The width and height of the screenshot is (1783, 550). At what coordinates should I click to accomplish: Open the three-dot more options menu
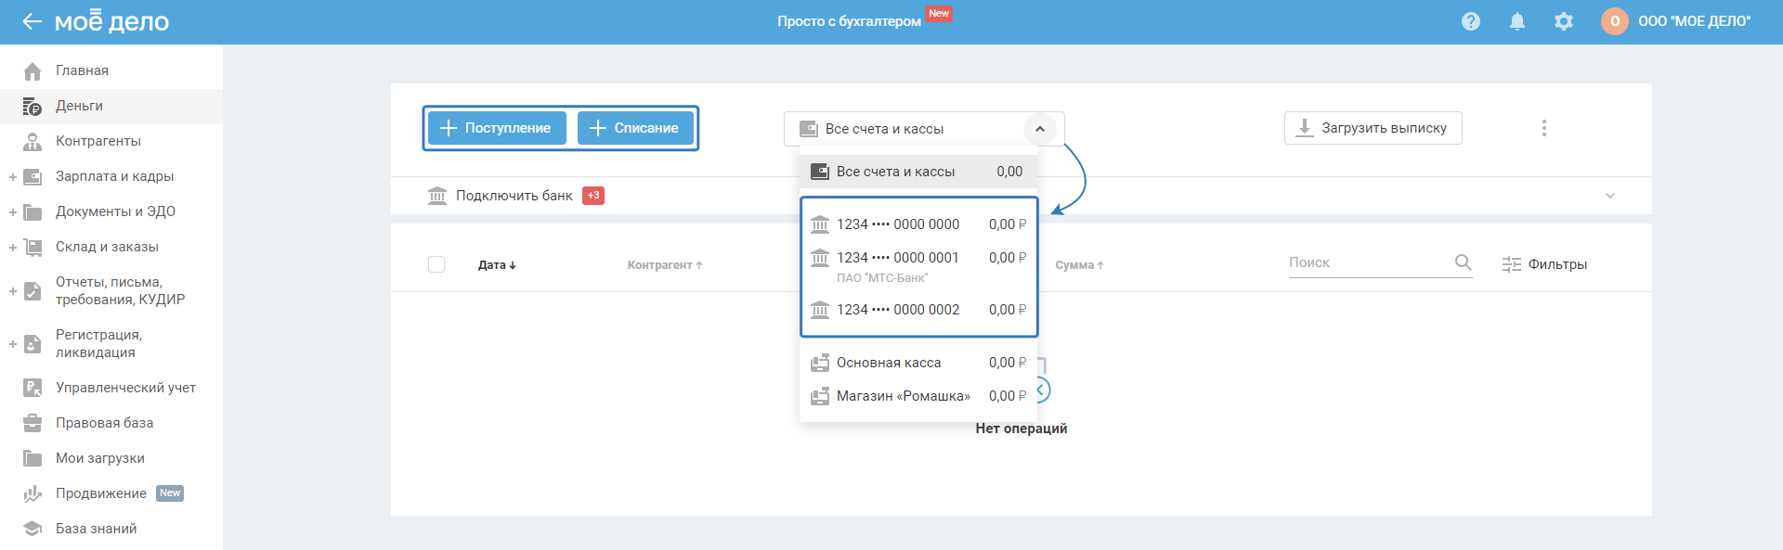coord(1544,128)
